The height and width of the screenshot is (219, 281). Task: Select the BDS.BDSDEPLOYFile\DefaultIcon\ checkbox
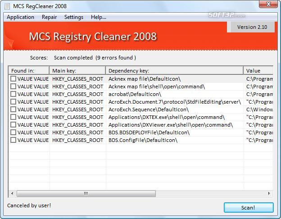(x=13, y=132)
